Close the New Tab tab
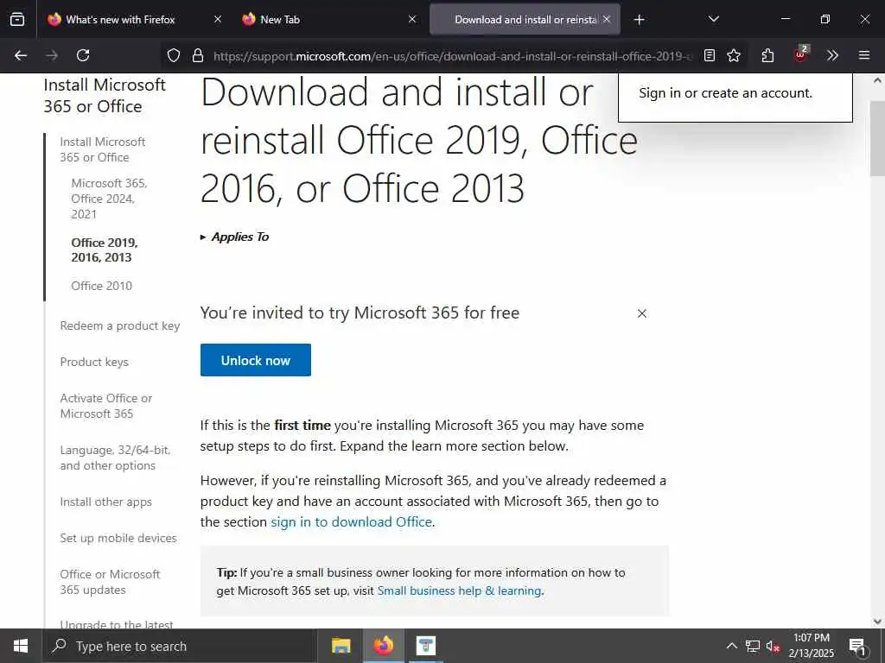The height and width of the screenshot is (663, 885). pos(412,19)
